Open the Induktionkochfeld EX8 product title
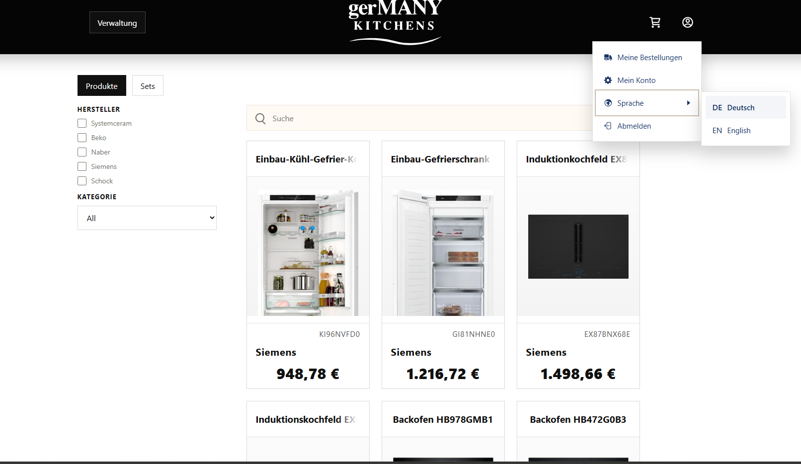801x464 pixels. pos(576,159)
